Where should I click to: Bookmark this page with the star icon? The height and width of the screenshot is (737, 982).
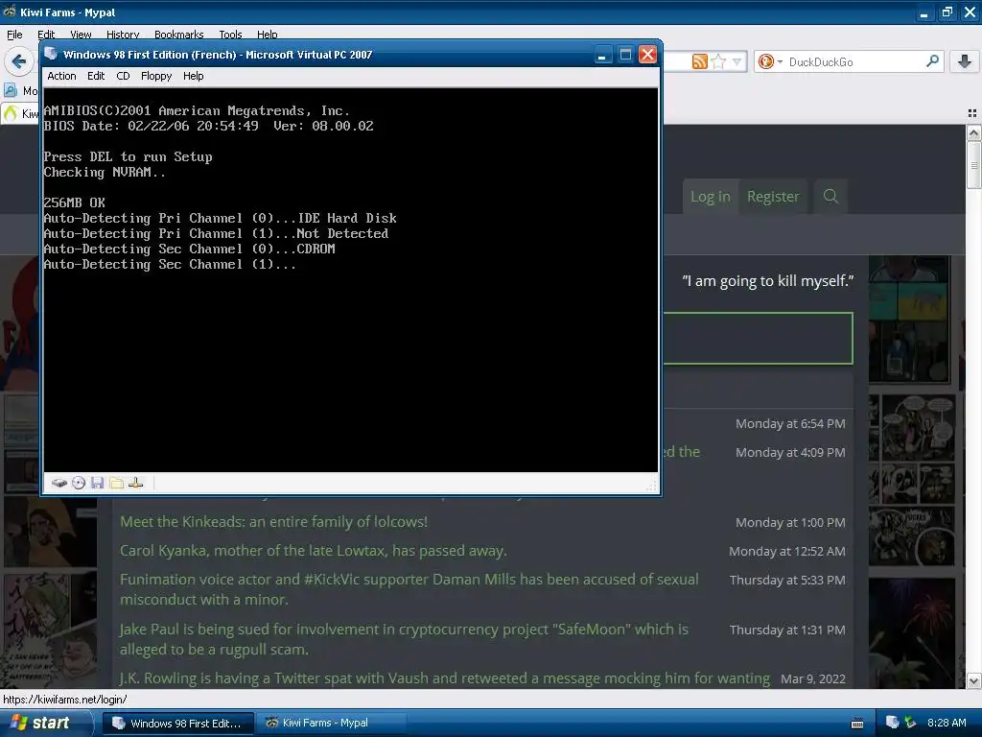click(x=718, y=61)
